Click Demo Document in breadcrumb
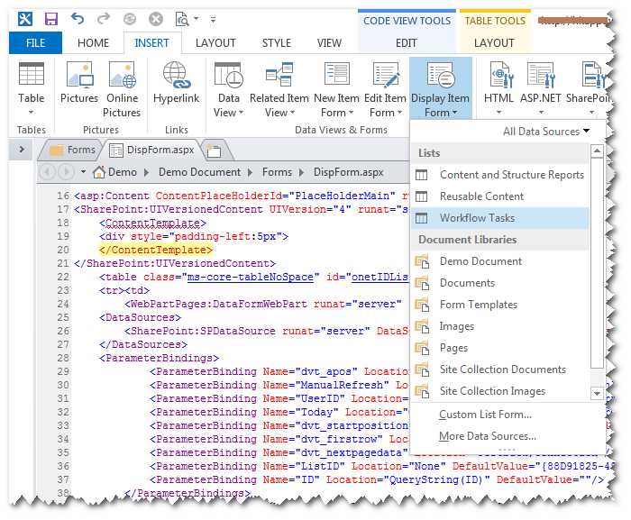631x520 pixels. coord(199,172)
